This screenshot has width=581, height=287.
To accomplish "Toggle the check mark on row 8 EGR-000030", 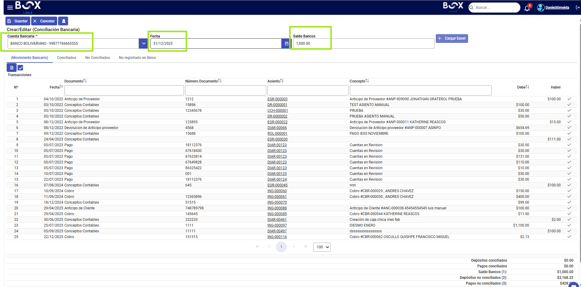I will coord(569,139).
